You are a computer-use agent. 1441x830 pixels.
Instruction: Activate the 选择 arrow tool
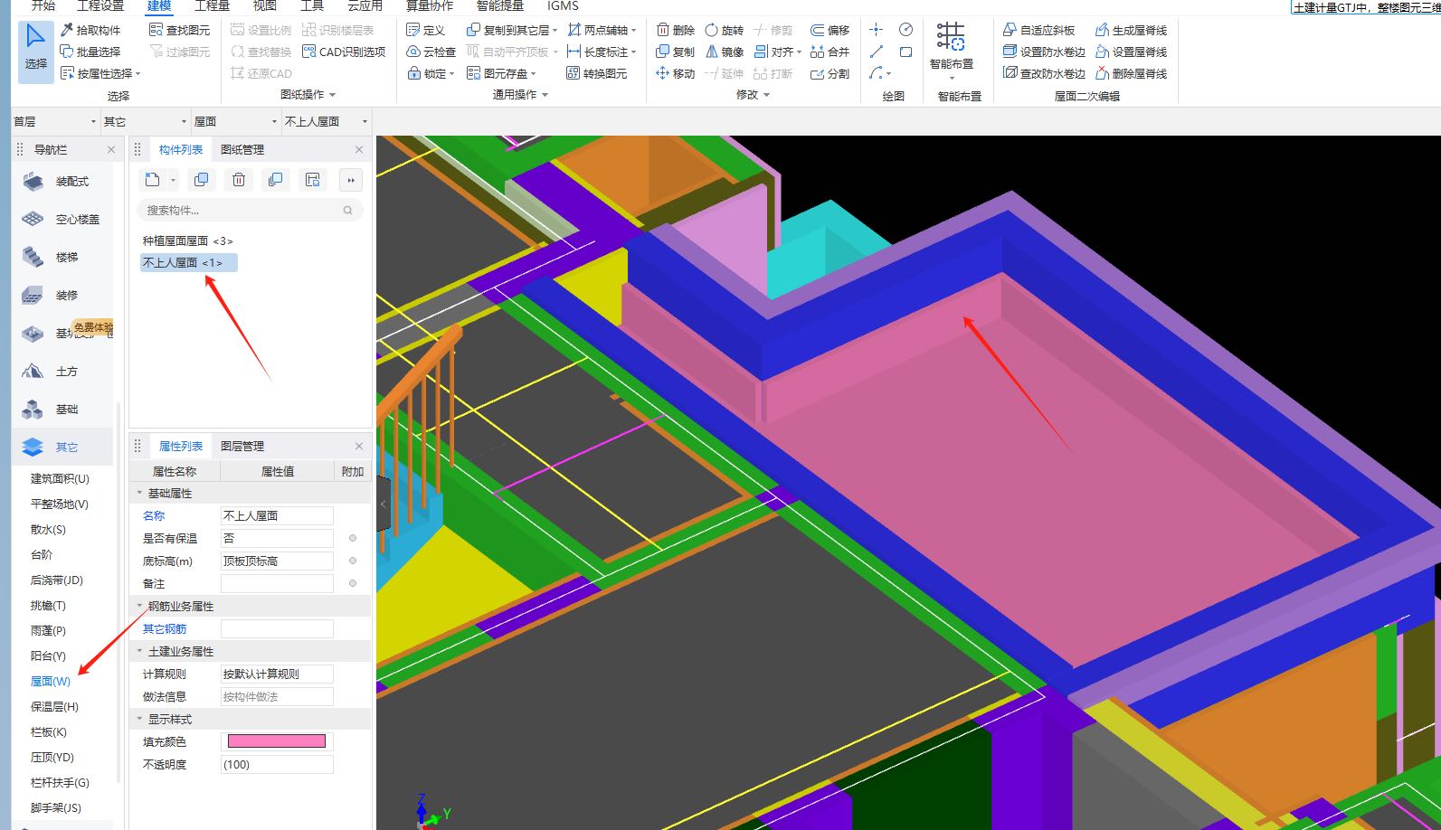pyautogui.click(x=35, y=51)
